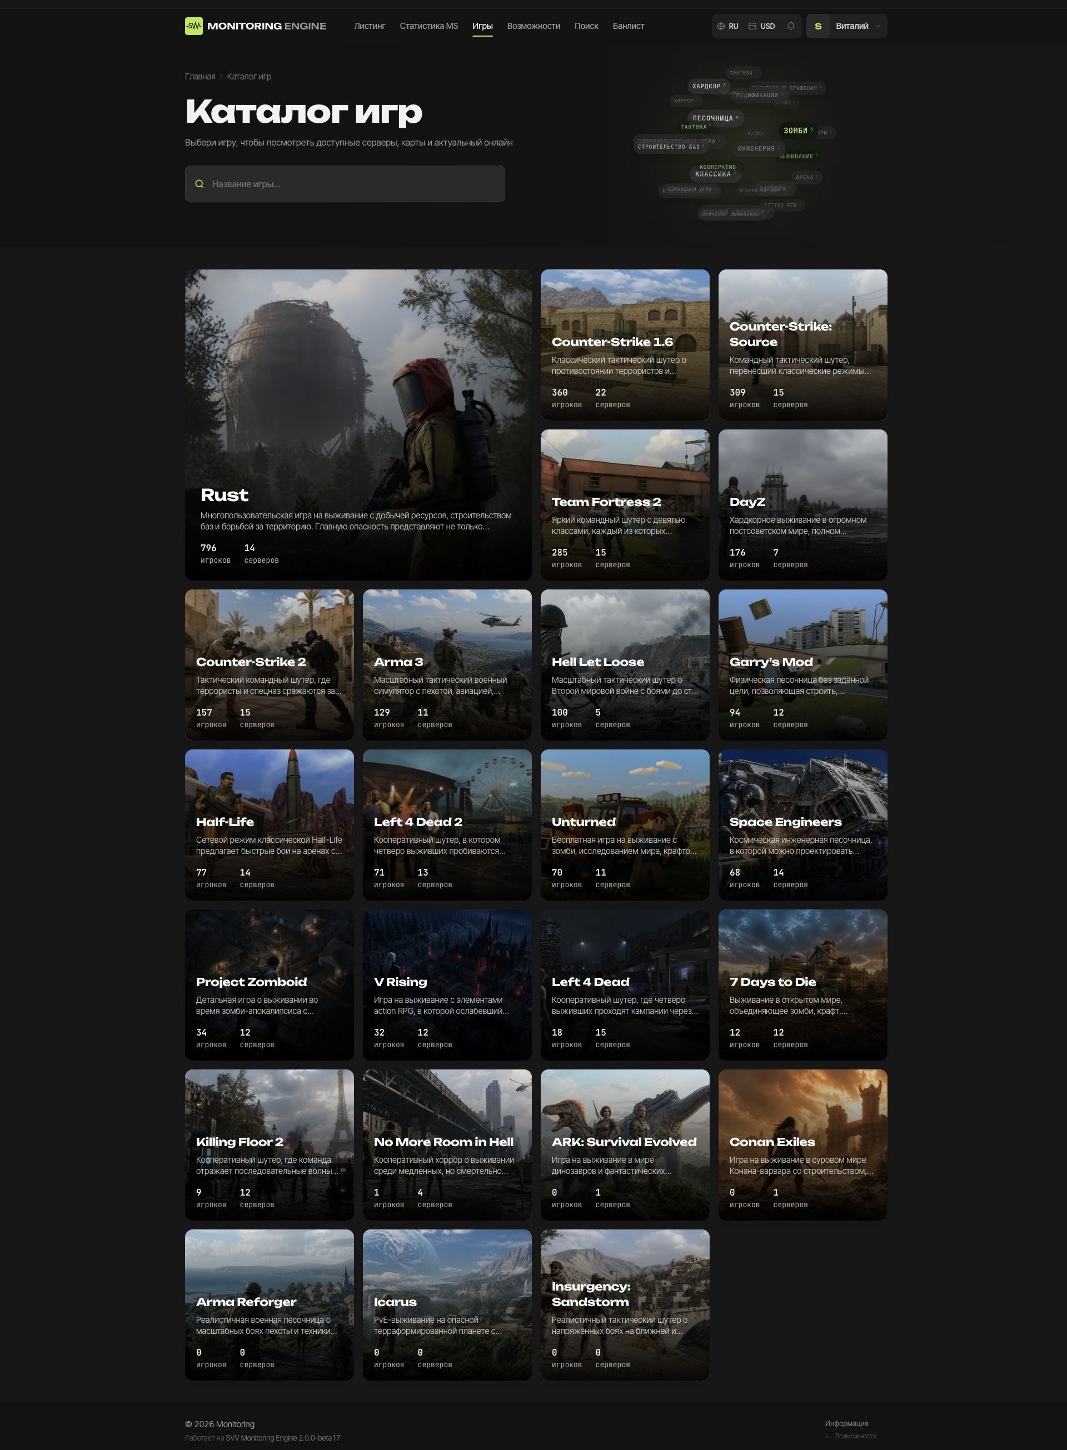The width and height of the screenshot is (1067, 1450).
Task: Open the DayZ game card
Action: (803, 505)
